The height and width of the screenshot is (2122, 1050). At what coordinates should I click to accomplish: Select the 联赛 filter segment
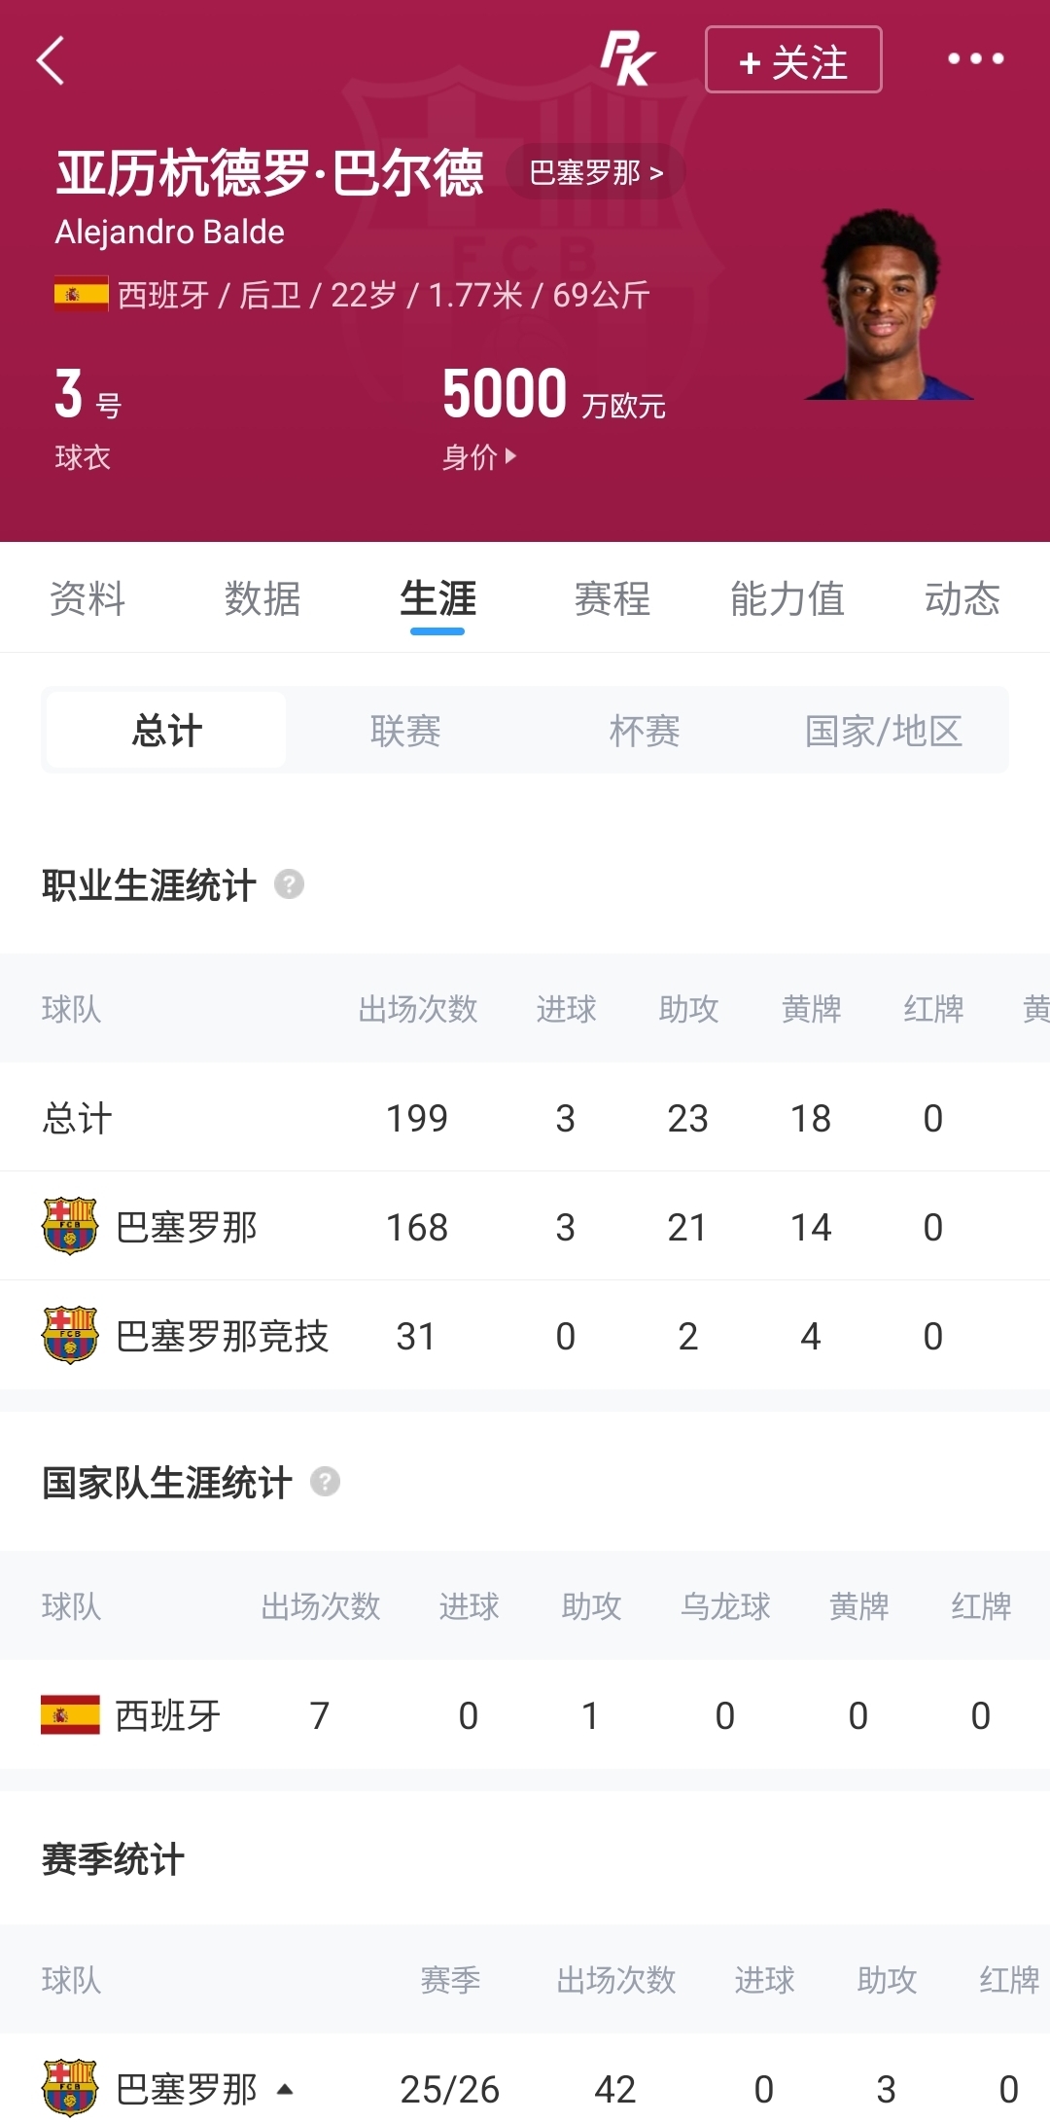pyautogui.click(x=405, y=731)
